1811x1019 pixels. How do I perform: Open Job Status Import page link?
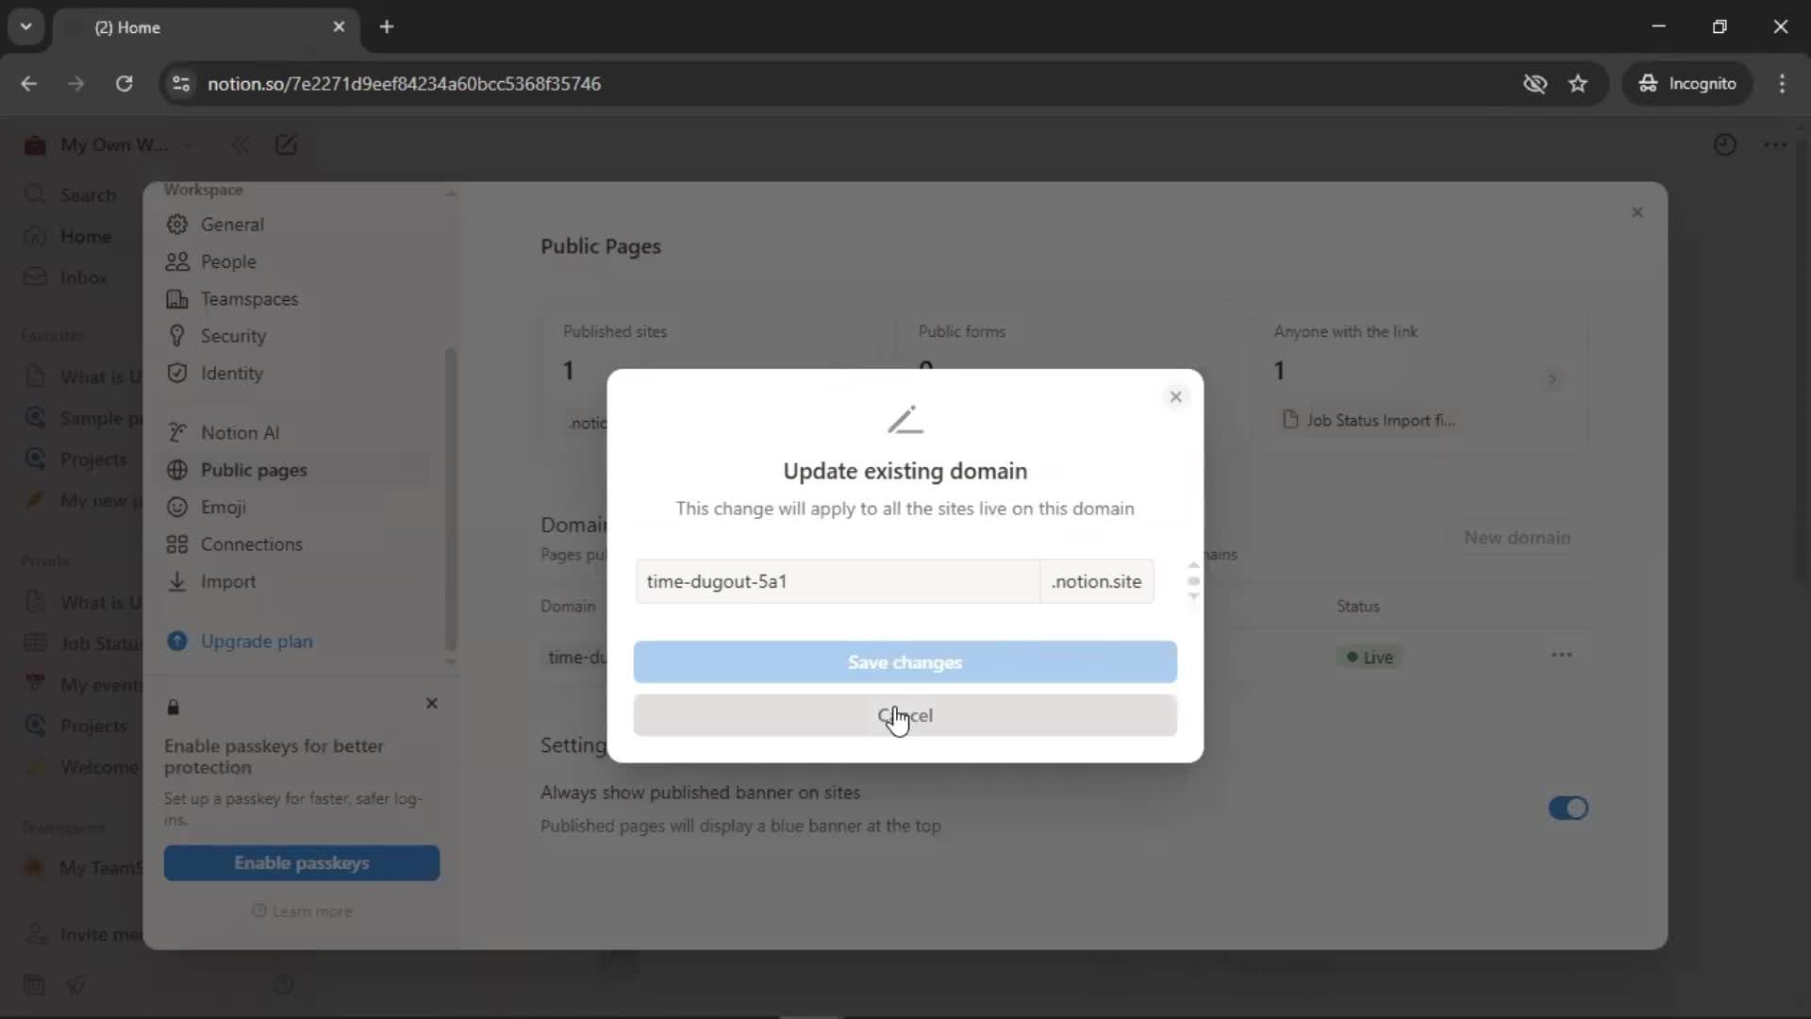point(1370,420)
